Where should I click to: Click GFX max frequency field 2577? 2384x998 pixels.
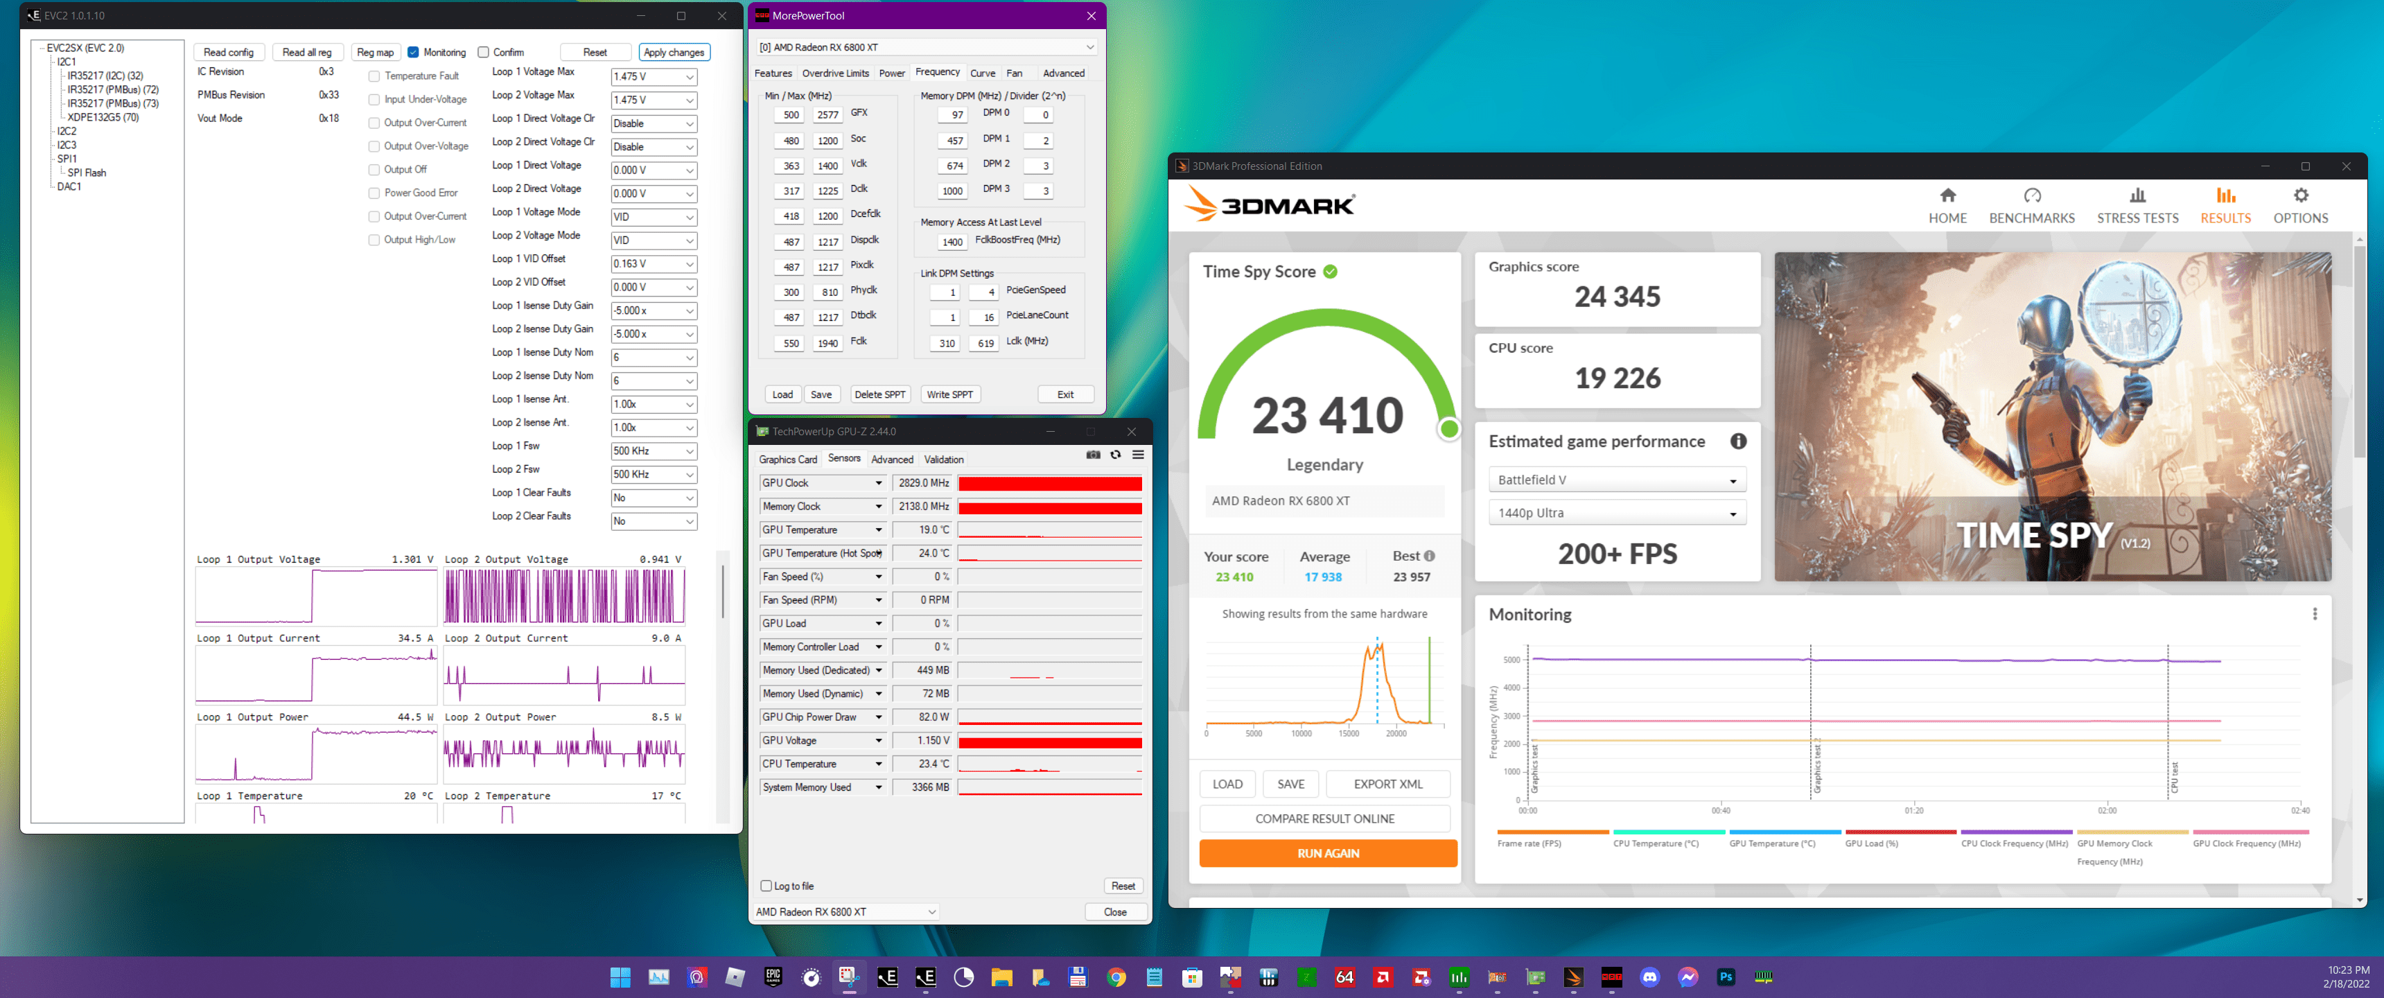coord(827,115)
